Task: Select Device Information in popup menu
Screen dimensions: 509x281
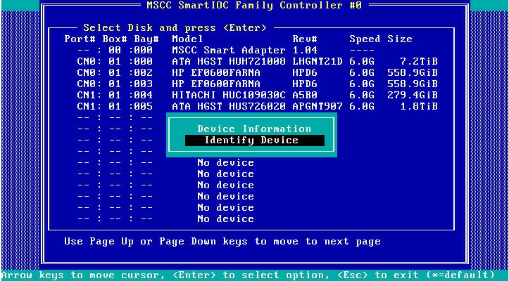Action: (x=254, y=129)
